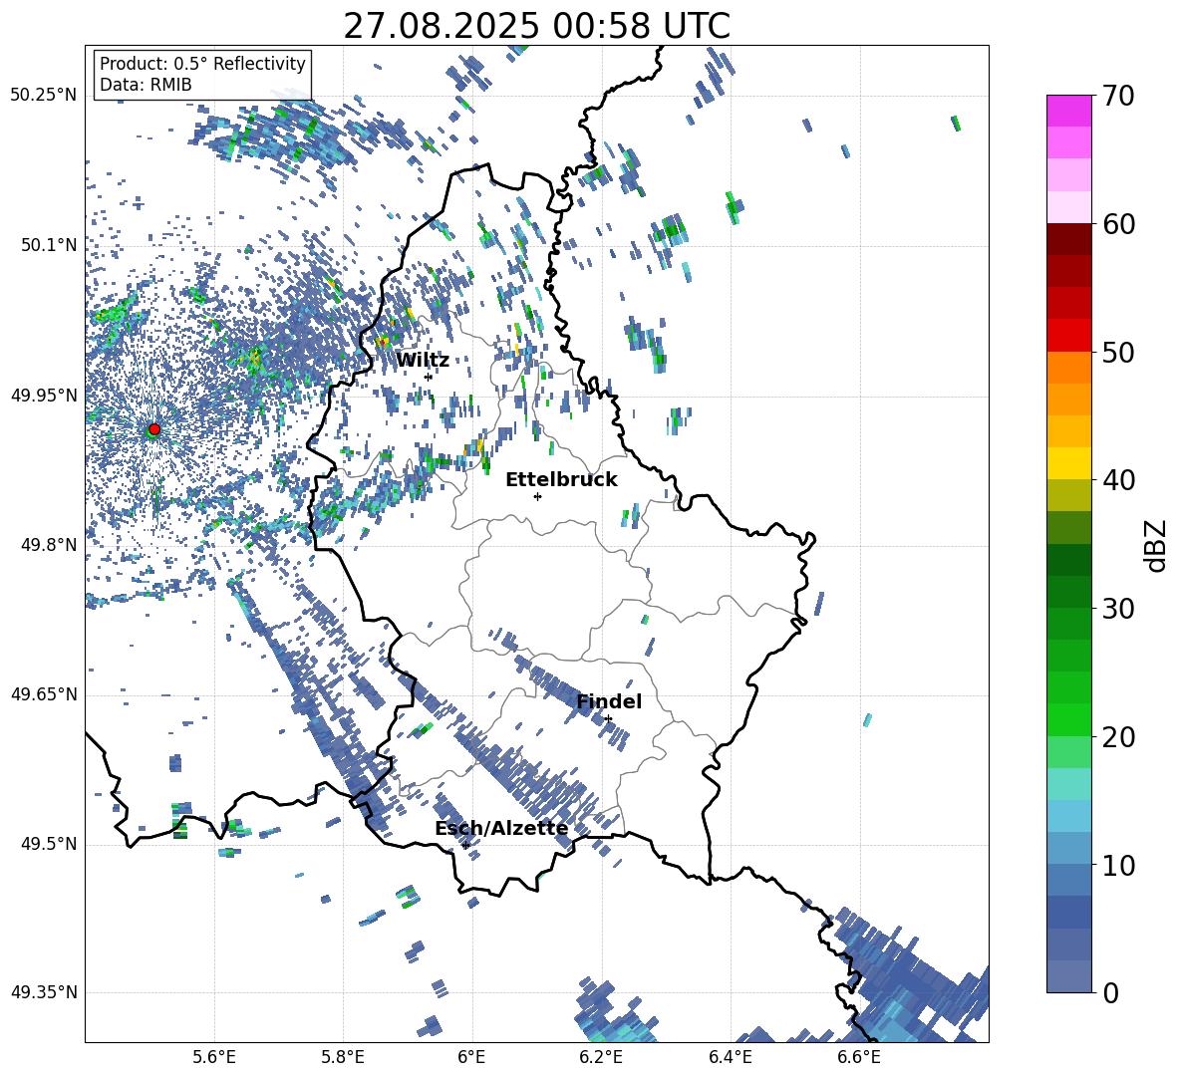Click the Esch/Alzette location cross marker
The height and width of the screenshot is (1077, 1180).
[x=465, y=845]
